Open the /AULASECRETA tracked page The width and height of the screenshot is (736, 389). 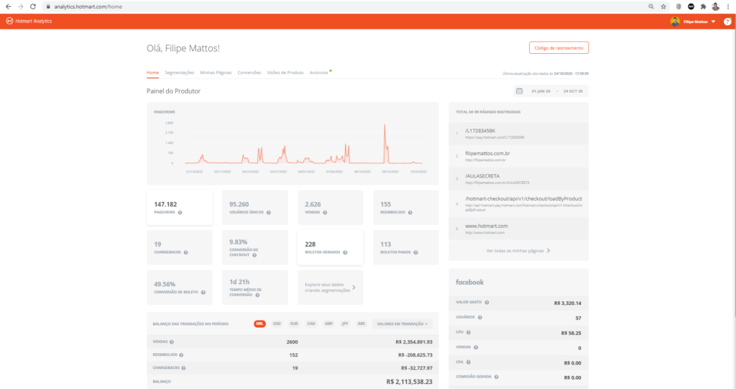(519, 178)
